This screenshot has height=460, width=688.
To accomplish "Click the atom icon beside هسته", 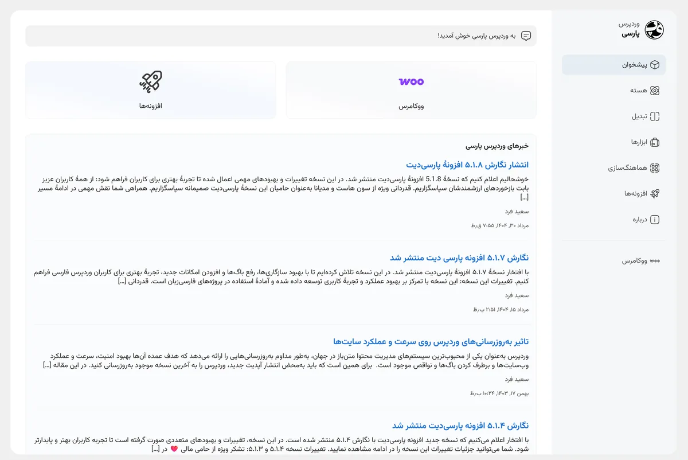I will coord(655,91).
